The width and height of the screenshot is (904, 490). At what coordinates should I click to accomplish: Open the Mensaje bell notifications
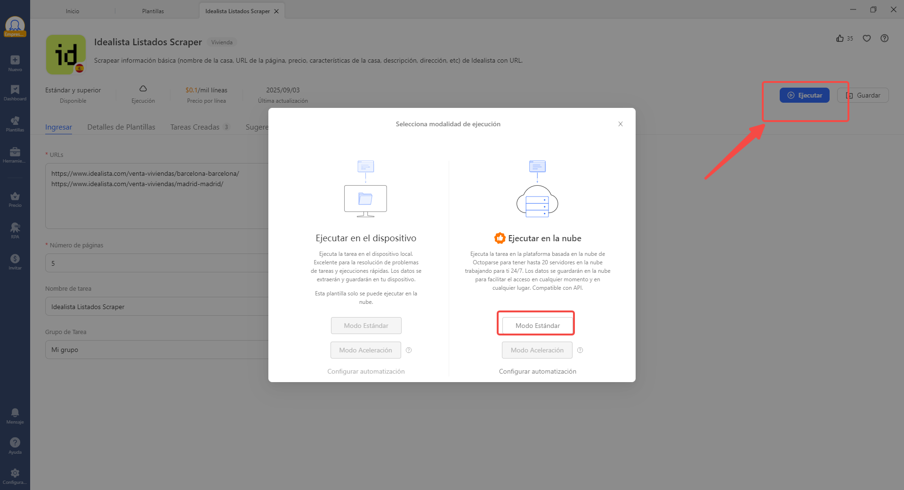(x=15, y=413)
